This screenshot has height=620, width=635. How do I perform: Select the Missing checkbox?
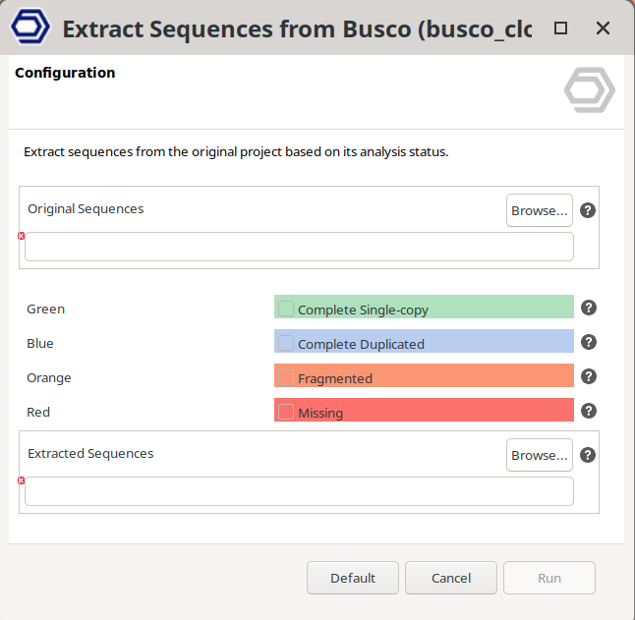point(286,412)
